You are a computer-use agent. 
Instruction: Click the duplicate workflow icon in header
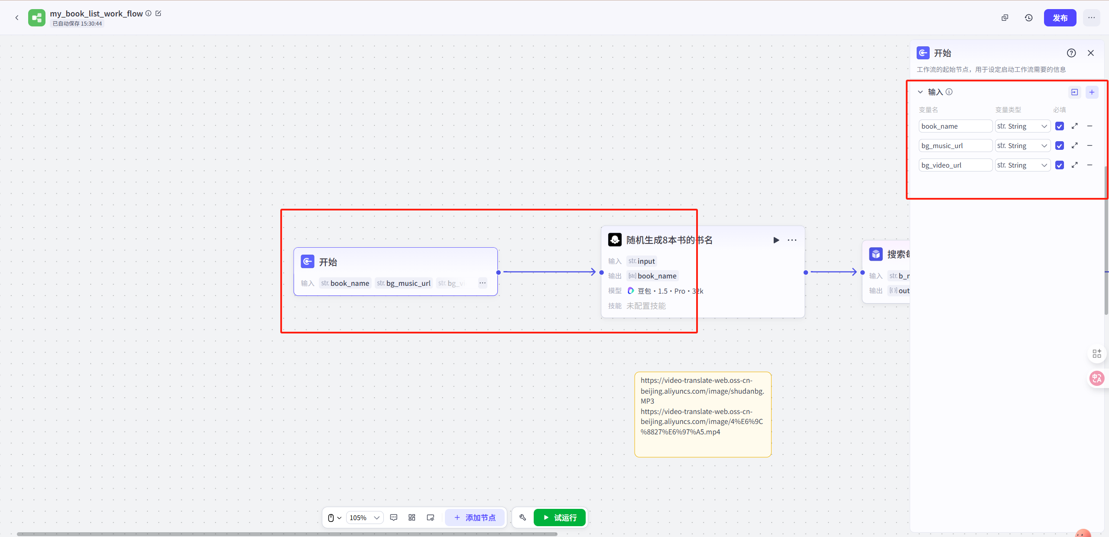1005,18
